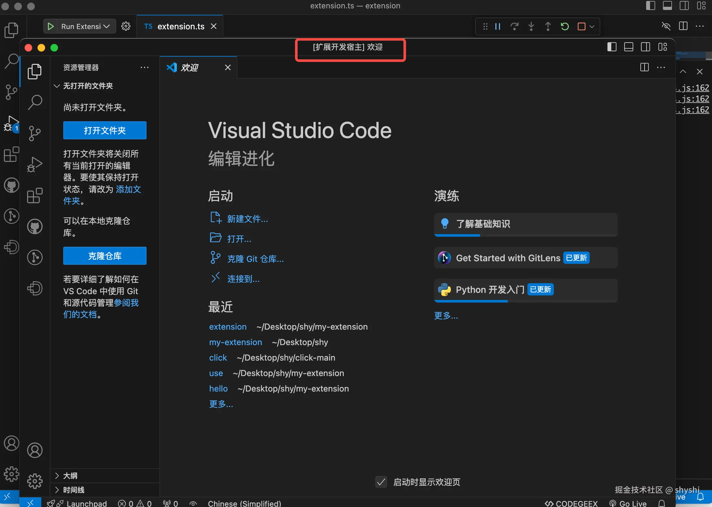Select the 欢迎 tab
Image resolution: width=712 pixels, height=507 pixels.
(190, 67)
